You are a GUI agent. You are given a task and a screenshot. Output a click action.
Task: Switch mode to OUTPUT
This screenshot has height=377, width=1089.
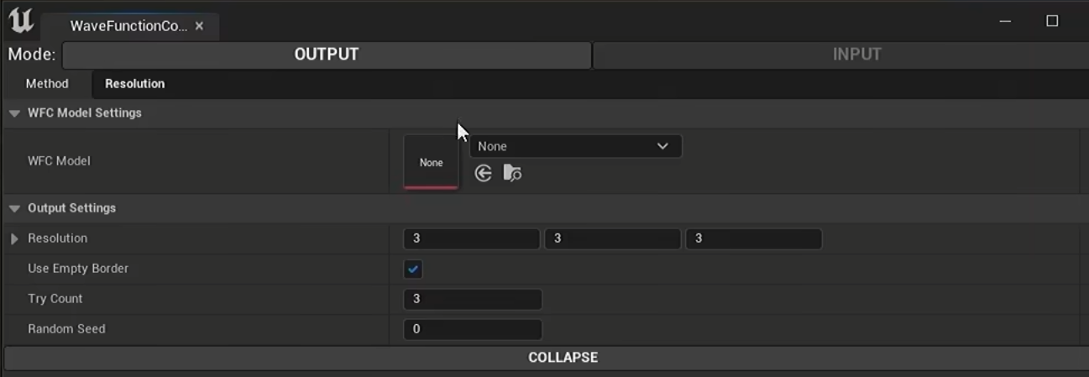pos(327,55)
